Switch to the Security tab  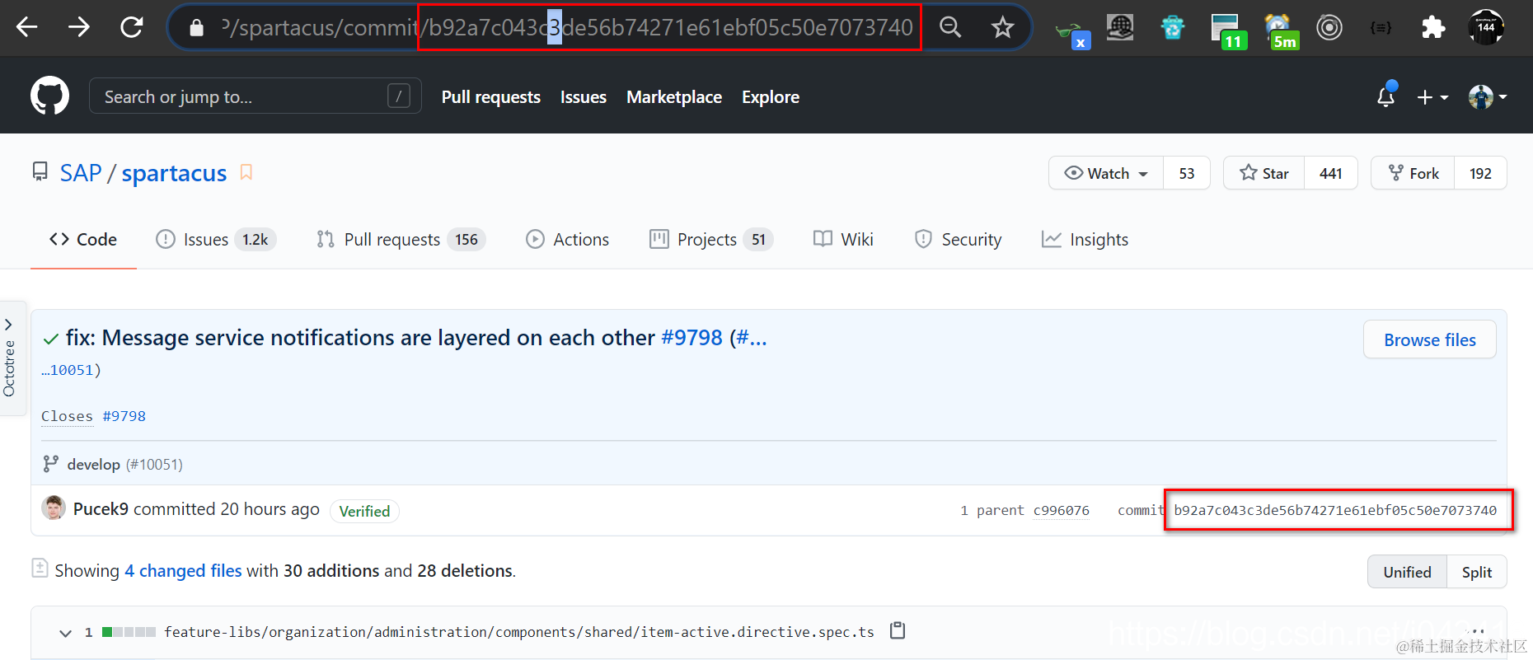[x=958, y=240]
